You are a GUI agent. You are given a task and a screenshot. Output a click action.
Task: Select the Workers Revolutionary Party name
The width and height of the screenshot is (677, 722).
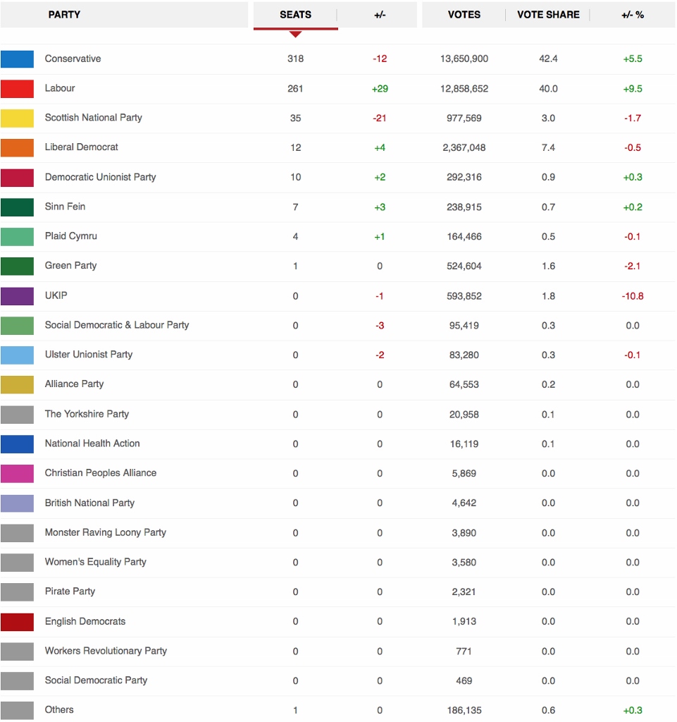tap(106, 651)
